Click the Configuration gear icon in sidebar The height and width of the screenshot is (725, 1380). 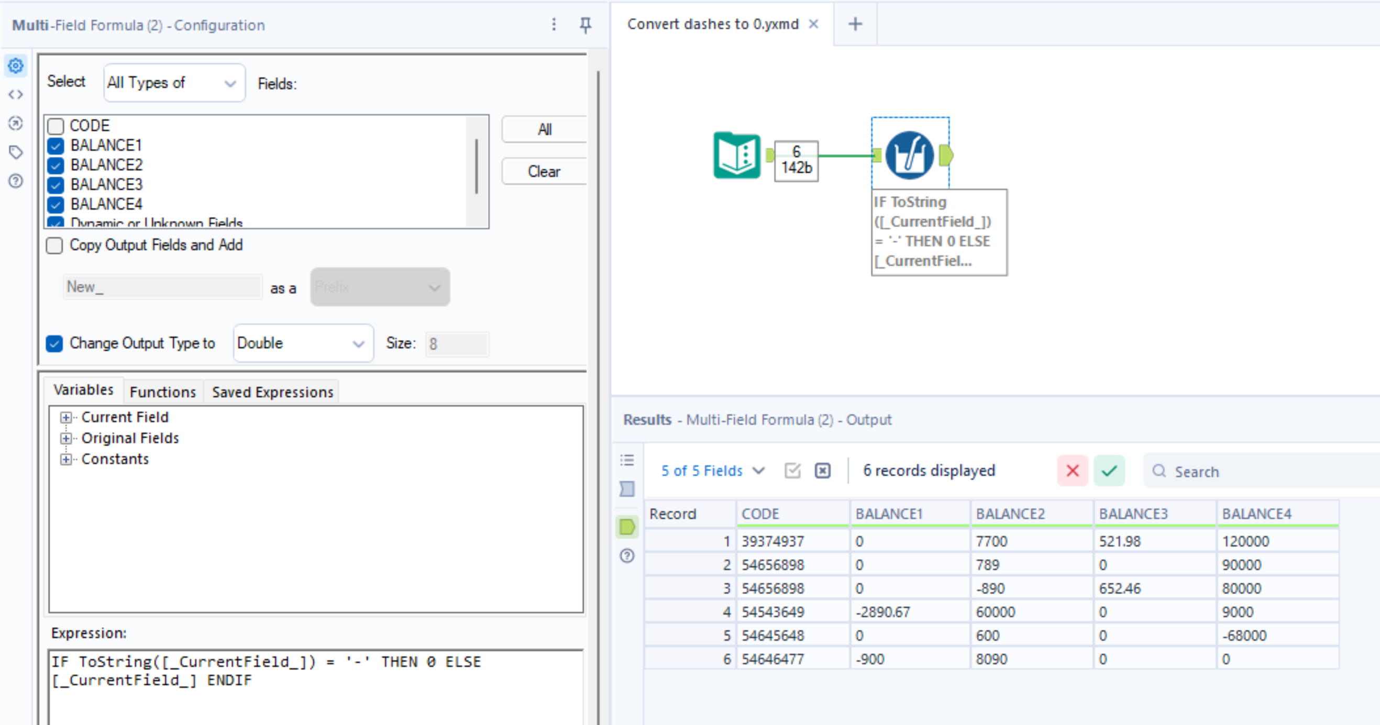[x=16, y=66]
